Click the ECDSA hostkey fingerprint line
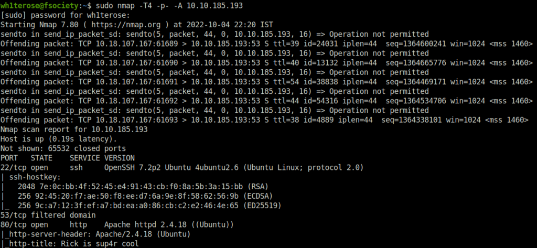 coord(138,197)
